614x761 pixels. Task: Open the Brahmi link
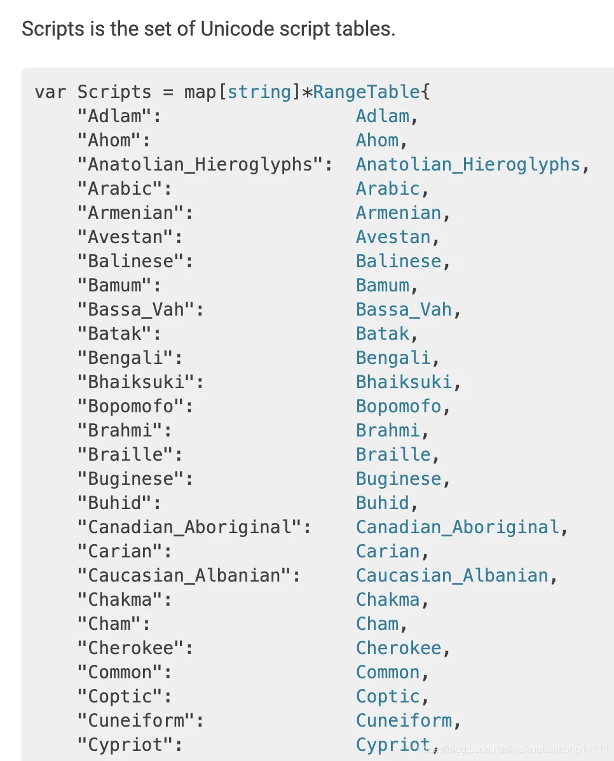pos(388,431)
